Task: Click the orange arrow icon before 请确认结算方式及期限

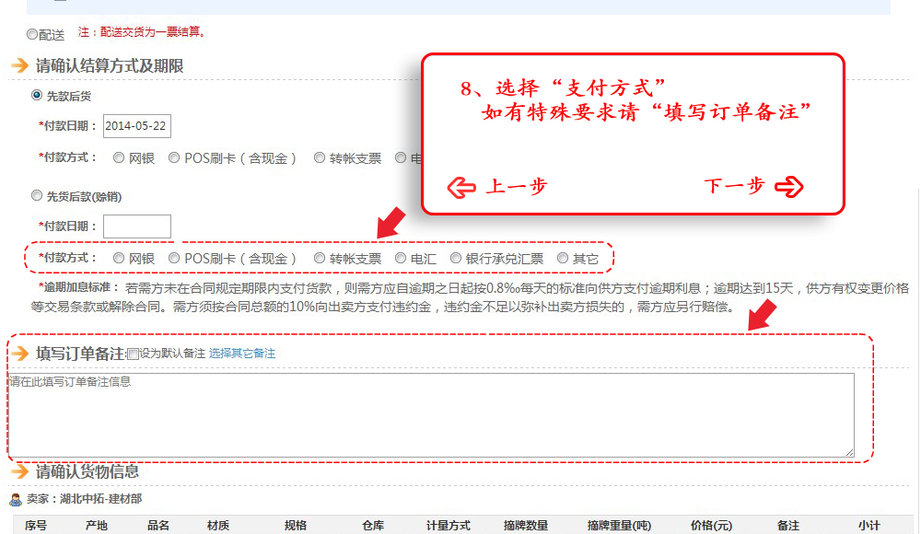Action: 19,66
